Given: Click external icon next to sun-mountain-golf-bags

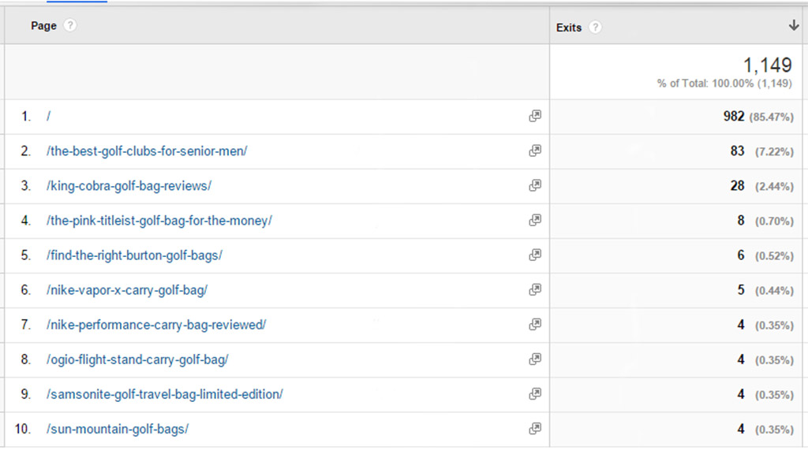Looking at the screenshot, I should (535, 428).
